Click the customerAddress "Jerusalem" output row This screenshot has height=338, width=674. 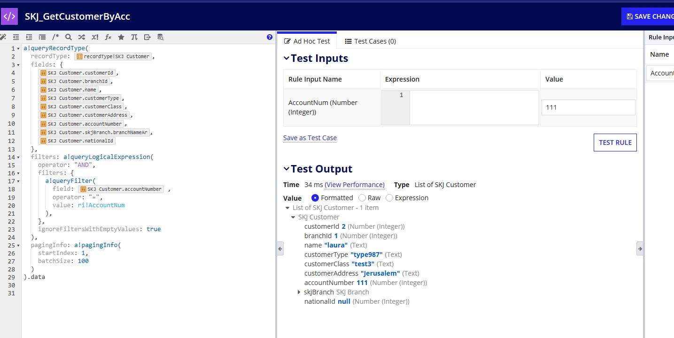point(362,273)
